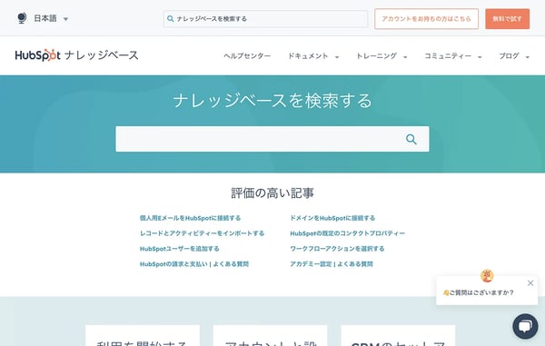Image resolution: width=545 pixels, height=346 pixels.
Task: Open 個人用EメールをHubSpotに接続する article
Action: click(190, 218)
